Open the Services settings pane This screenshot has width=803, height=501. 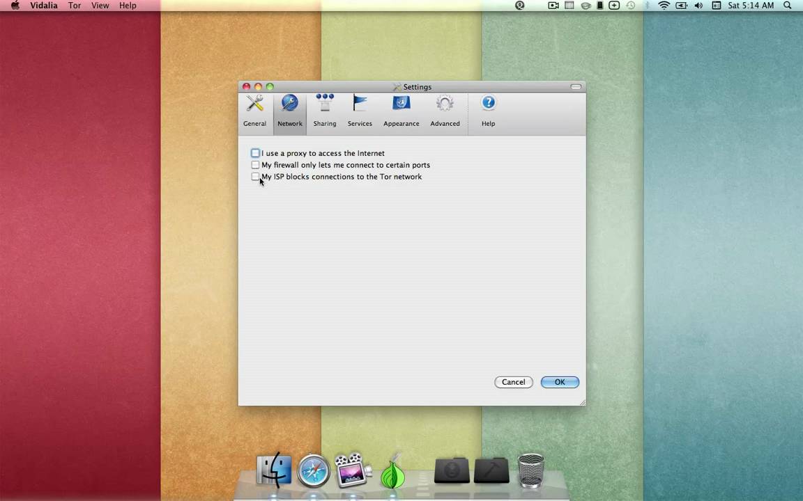point(360,112)
